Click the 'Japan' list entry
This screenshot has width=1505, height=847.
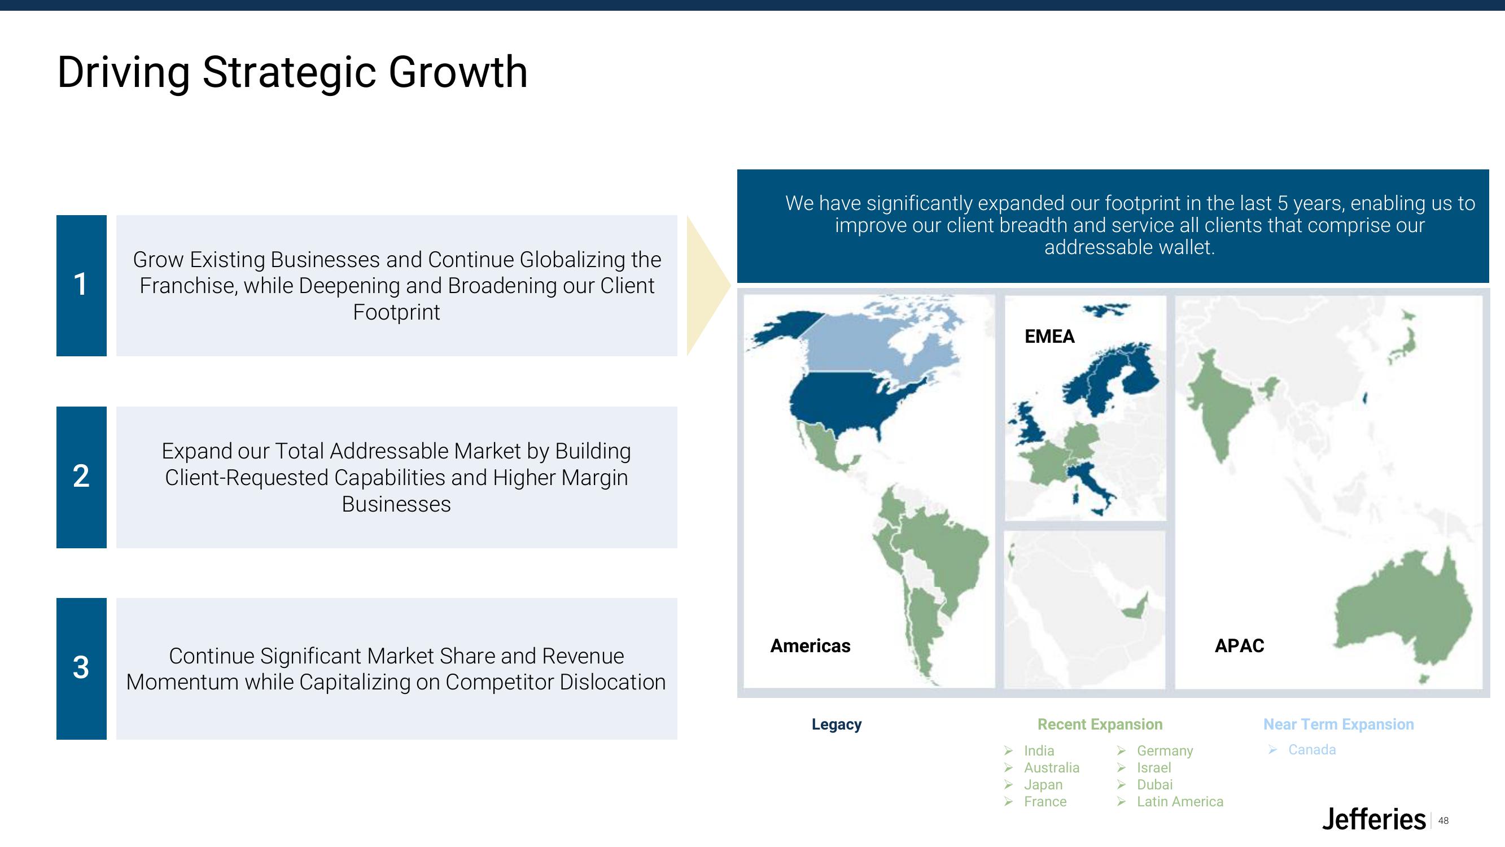coord(1043,784)
